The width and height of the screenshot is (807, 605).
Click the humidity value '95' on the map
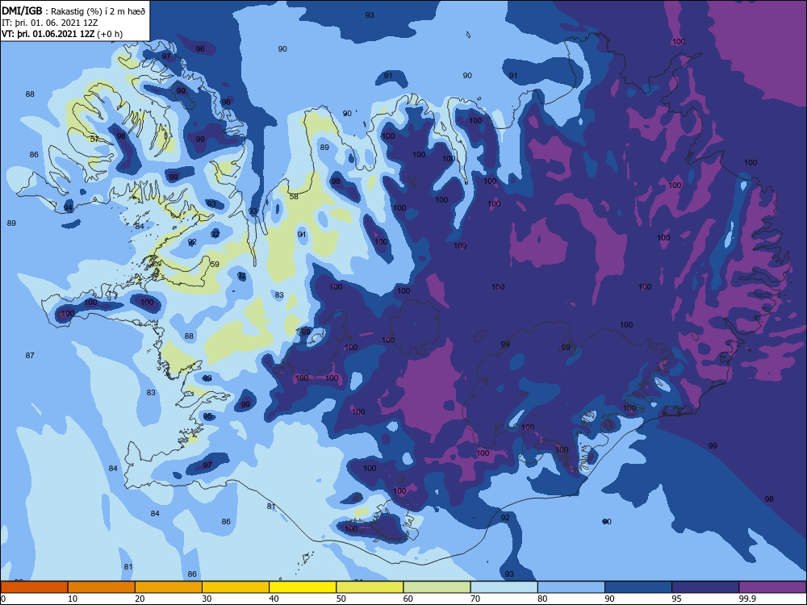207,415
